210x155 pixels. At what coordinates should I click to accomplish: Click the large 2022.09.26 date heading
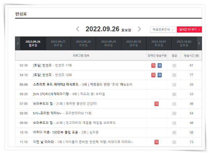[x=102, y=29]
